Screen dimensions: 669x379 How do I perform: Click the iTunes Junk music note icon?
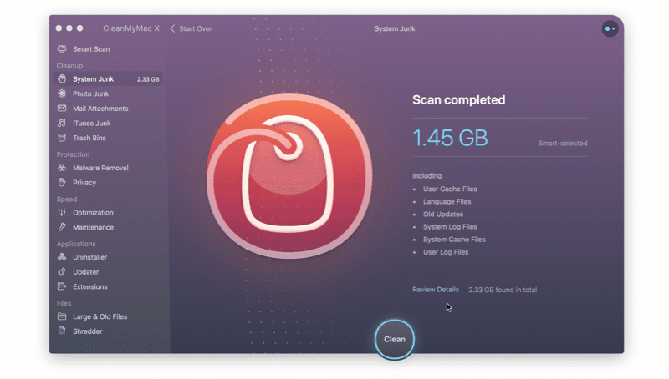click(62, 123)
